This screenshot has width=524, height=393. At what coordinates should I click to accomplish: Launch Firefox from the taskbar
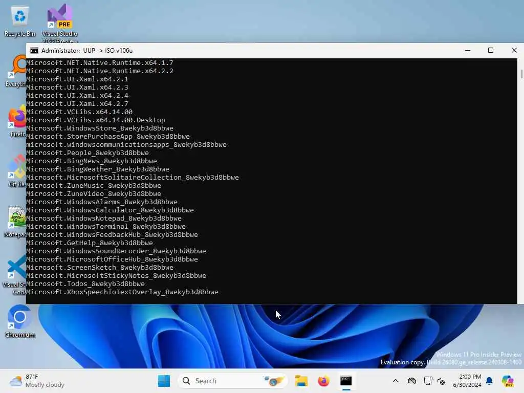[323, 381]
